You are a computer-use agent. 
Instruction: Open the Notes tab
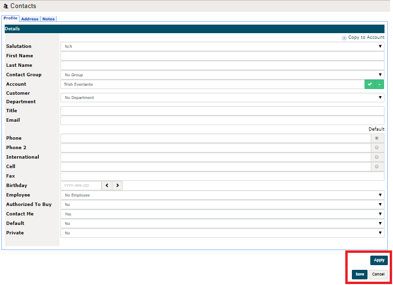tap(48, 18)
